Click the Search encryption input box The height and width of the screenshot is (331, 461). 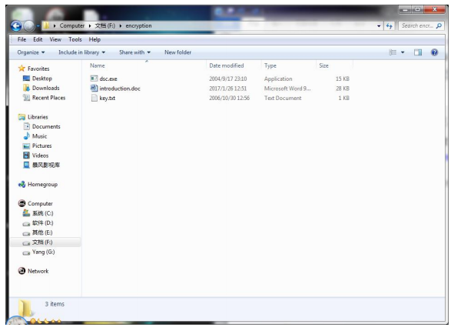tap(423, 25)
